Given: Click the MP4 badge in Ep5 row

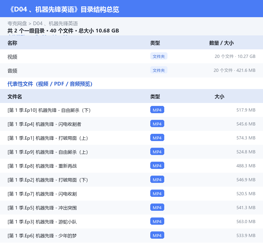Looking at the screenshot, I should pos(157,207).
